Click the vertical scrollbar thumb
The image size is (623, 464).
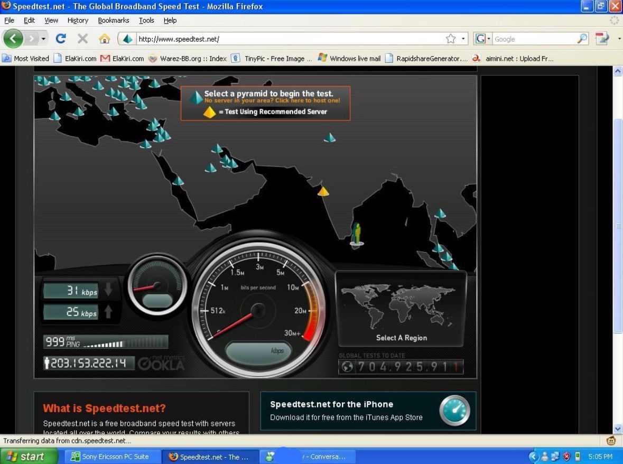coord(618,226)
